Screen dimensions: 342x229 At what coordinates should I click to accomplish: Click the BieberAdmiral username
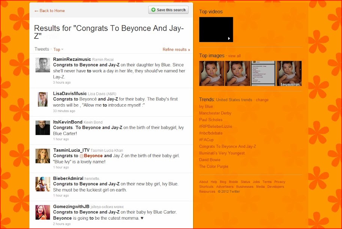point(68,178)
